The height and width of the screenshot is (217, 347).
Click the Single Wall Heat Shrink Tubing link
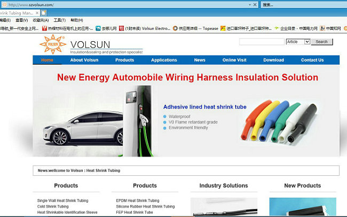tap(63, 200)
